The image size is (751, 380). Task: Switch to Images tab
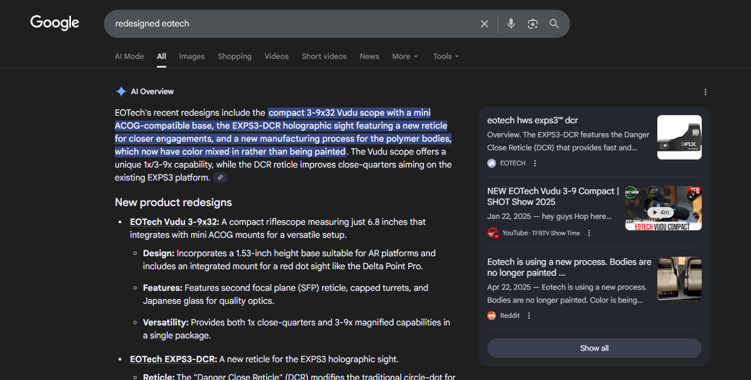pyautogui.click(x=192, y=56)
